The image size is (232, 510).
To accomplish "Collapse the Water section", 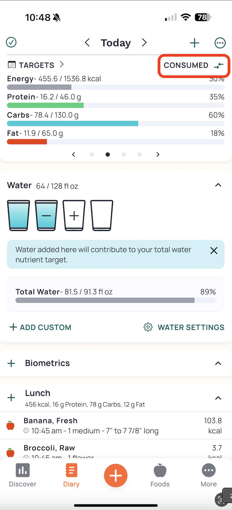I will click(218, 185).
